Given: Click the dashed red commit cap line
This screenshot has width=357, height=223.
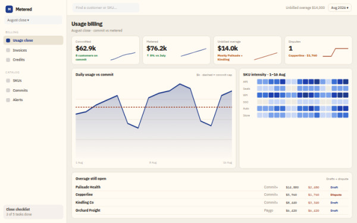Looking at the screenshot, I should click(x=154, y=107).
